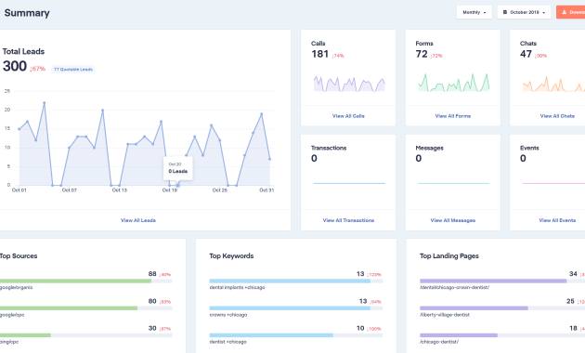The width and height of the screenshot is (585, 353).
Task: Click the google/cpc source bar
Action: (x=86, y=308)
